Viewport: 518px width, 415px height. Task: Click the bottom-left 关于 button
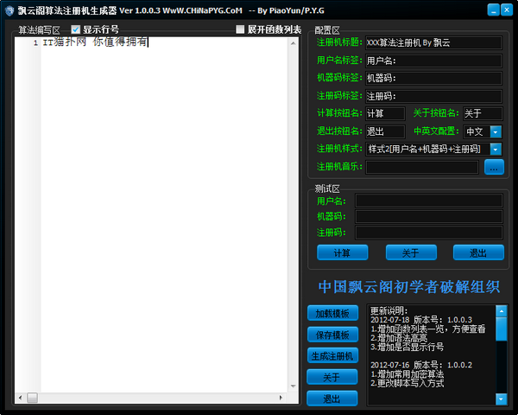[x=332, y=377]
